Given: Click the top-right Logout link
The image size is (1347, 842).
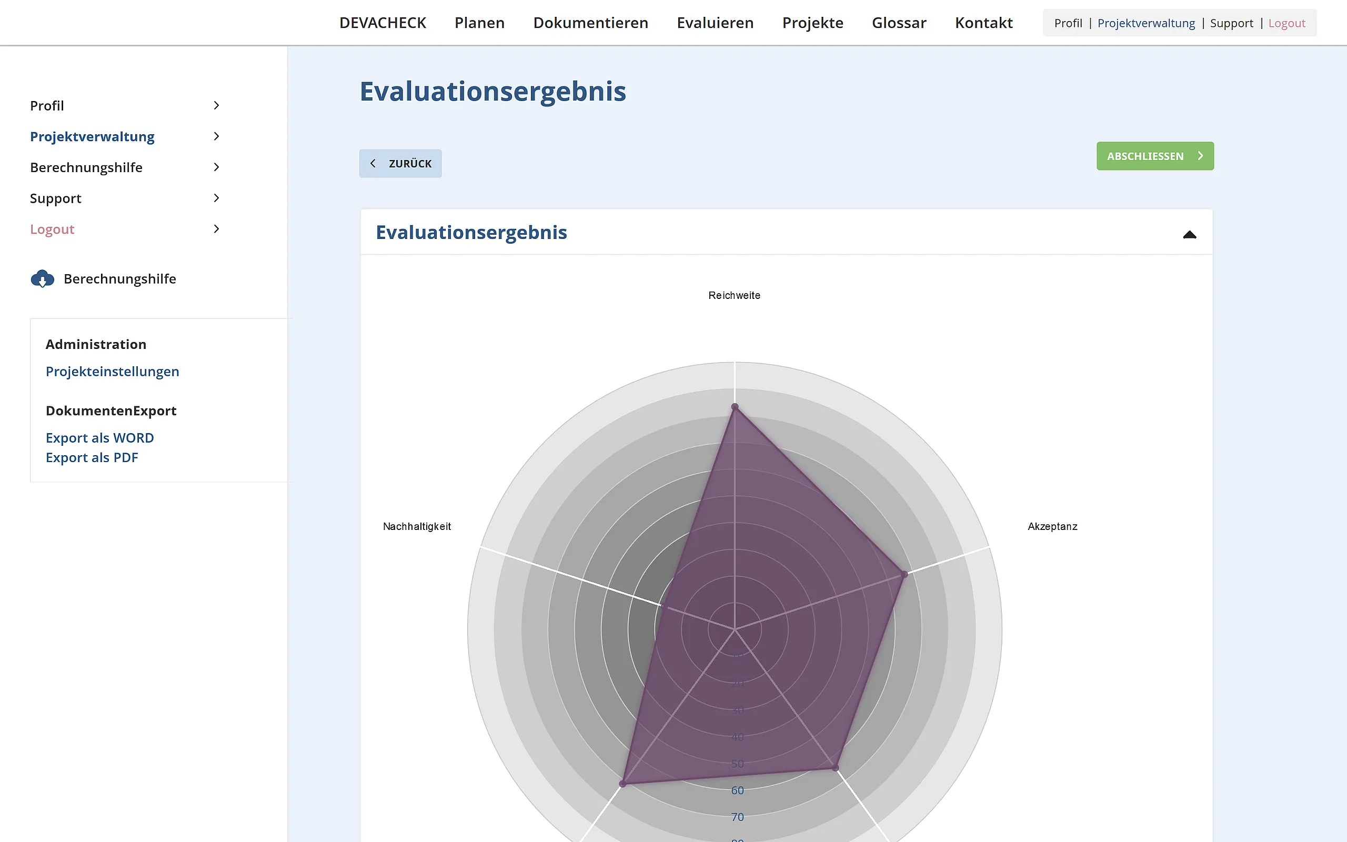Looking at the screenshot, I should tap(1286, 23).
